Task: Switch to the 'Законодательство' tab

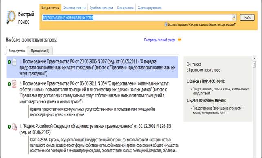Action: tap(74, 8)
